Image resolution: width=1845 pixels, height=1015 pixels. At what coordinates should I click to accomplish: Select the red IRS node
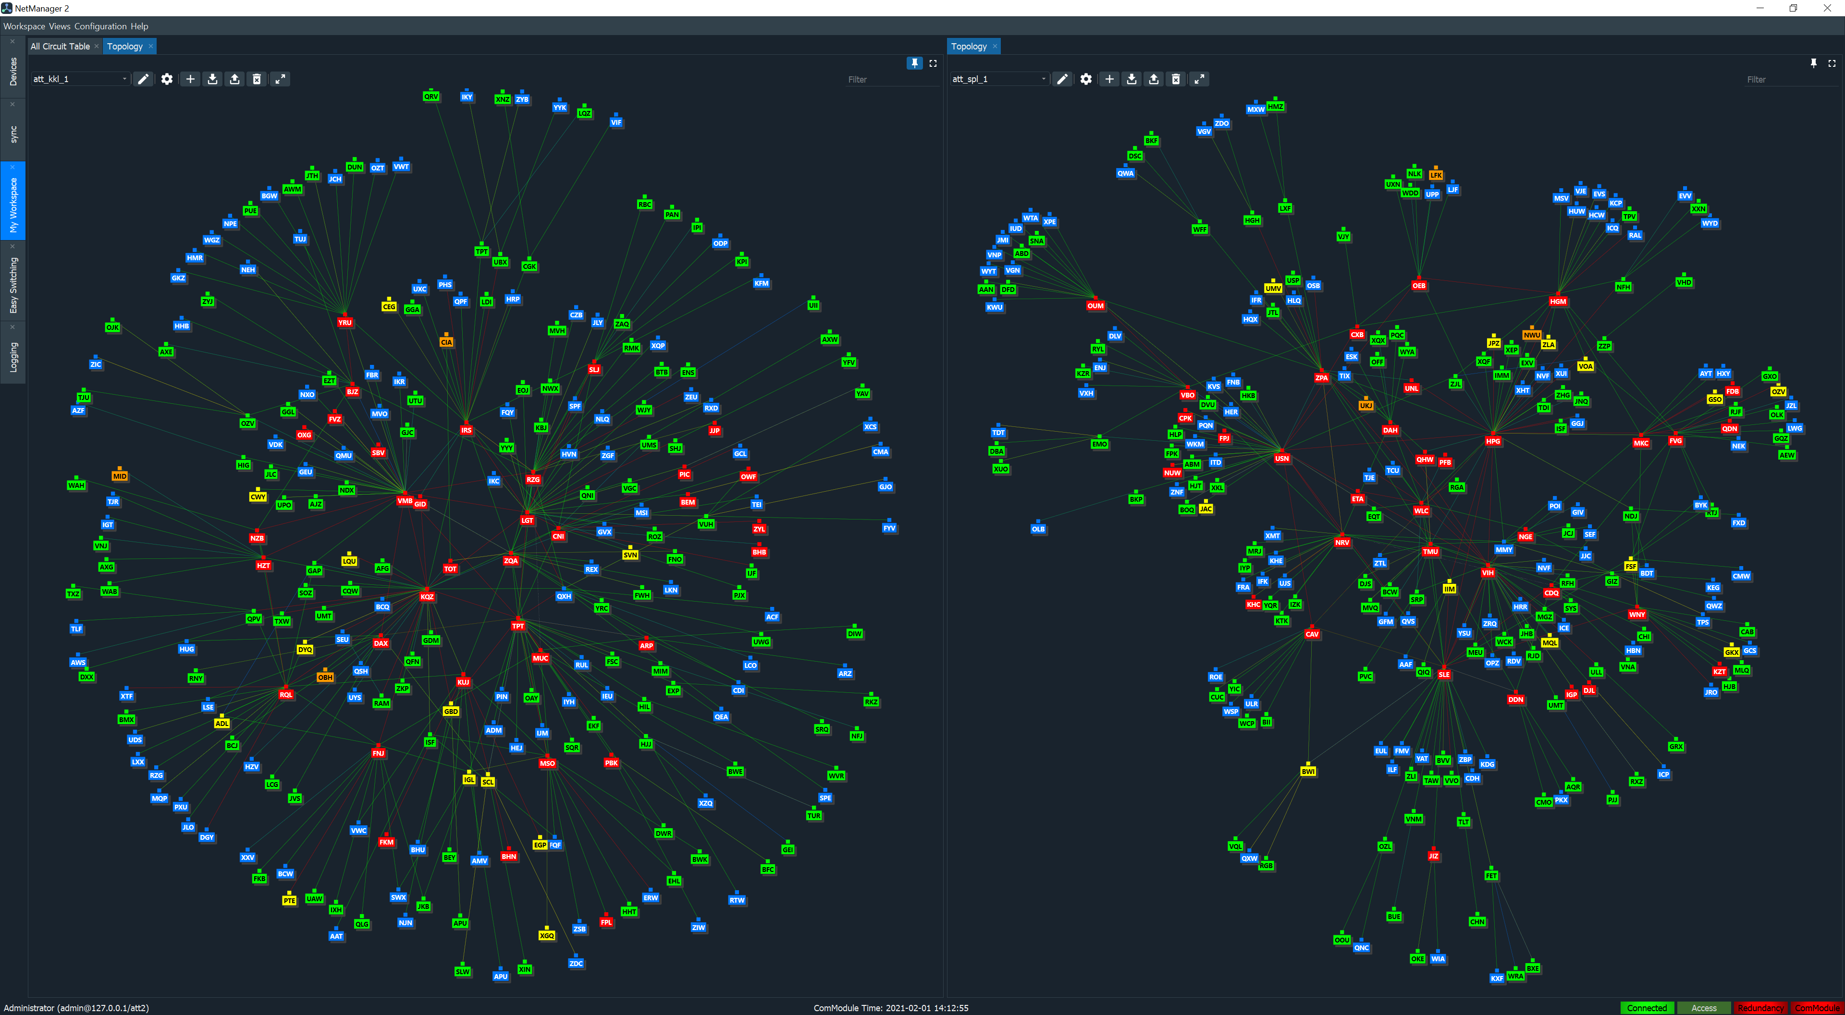(466, 429)
